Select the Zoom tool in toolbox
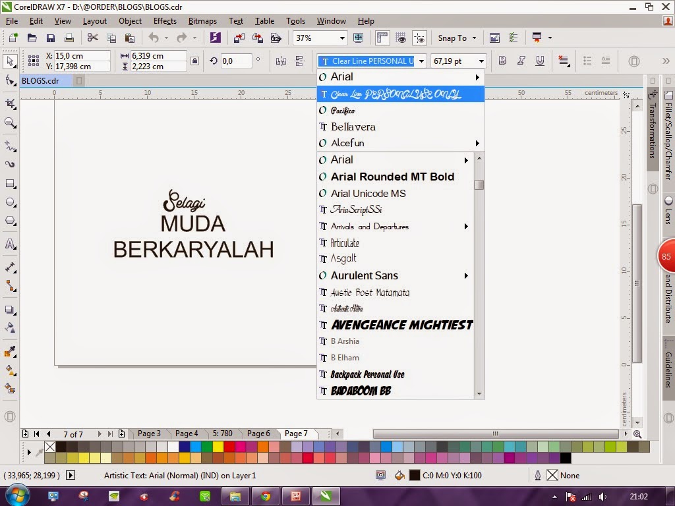Screen dimensions: 675x506 (11, 123)
